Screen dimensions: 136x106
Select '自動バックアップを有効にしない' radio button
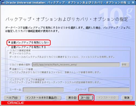coord(9,42)
